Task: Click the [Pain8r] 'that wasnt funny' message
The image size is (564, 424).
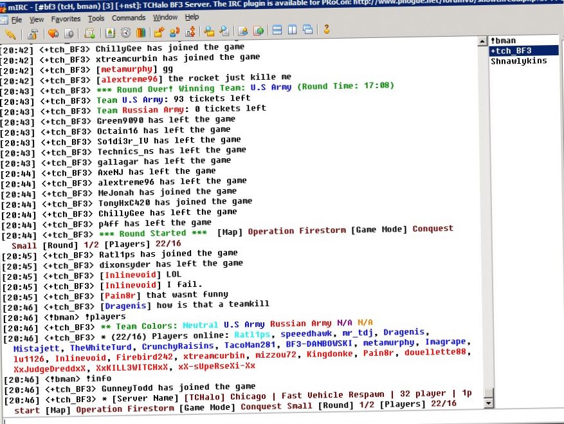Action: 164,295
